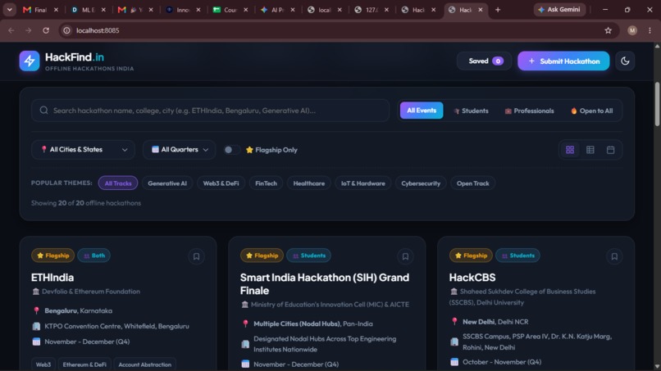This screenshot has width=661, height=371.
Task: Open a new browser tab
Action: [498, 10]
